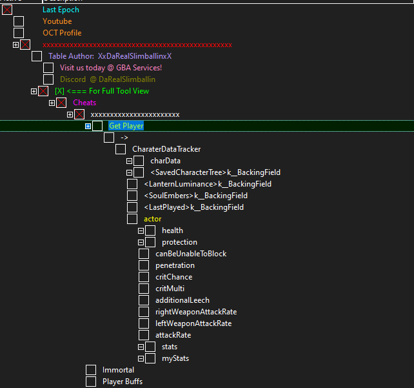Viewport: 414px width, 388px height.
Task: Click Visit us today @ GBA Services
Action: click(111, 68)
